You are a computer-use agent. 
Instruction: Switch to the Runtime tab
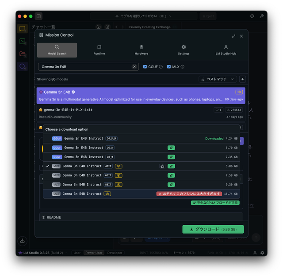coord(99,50)
